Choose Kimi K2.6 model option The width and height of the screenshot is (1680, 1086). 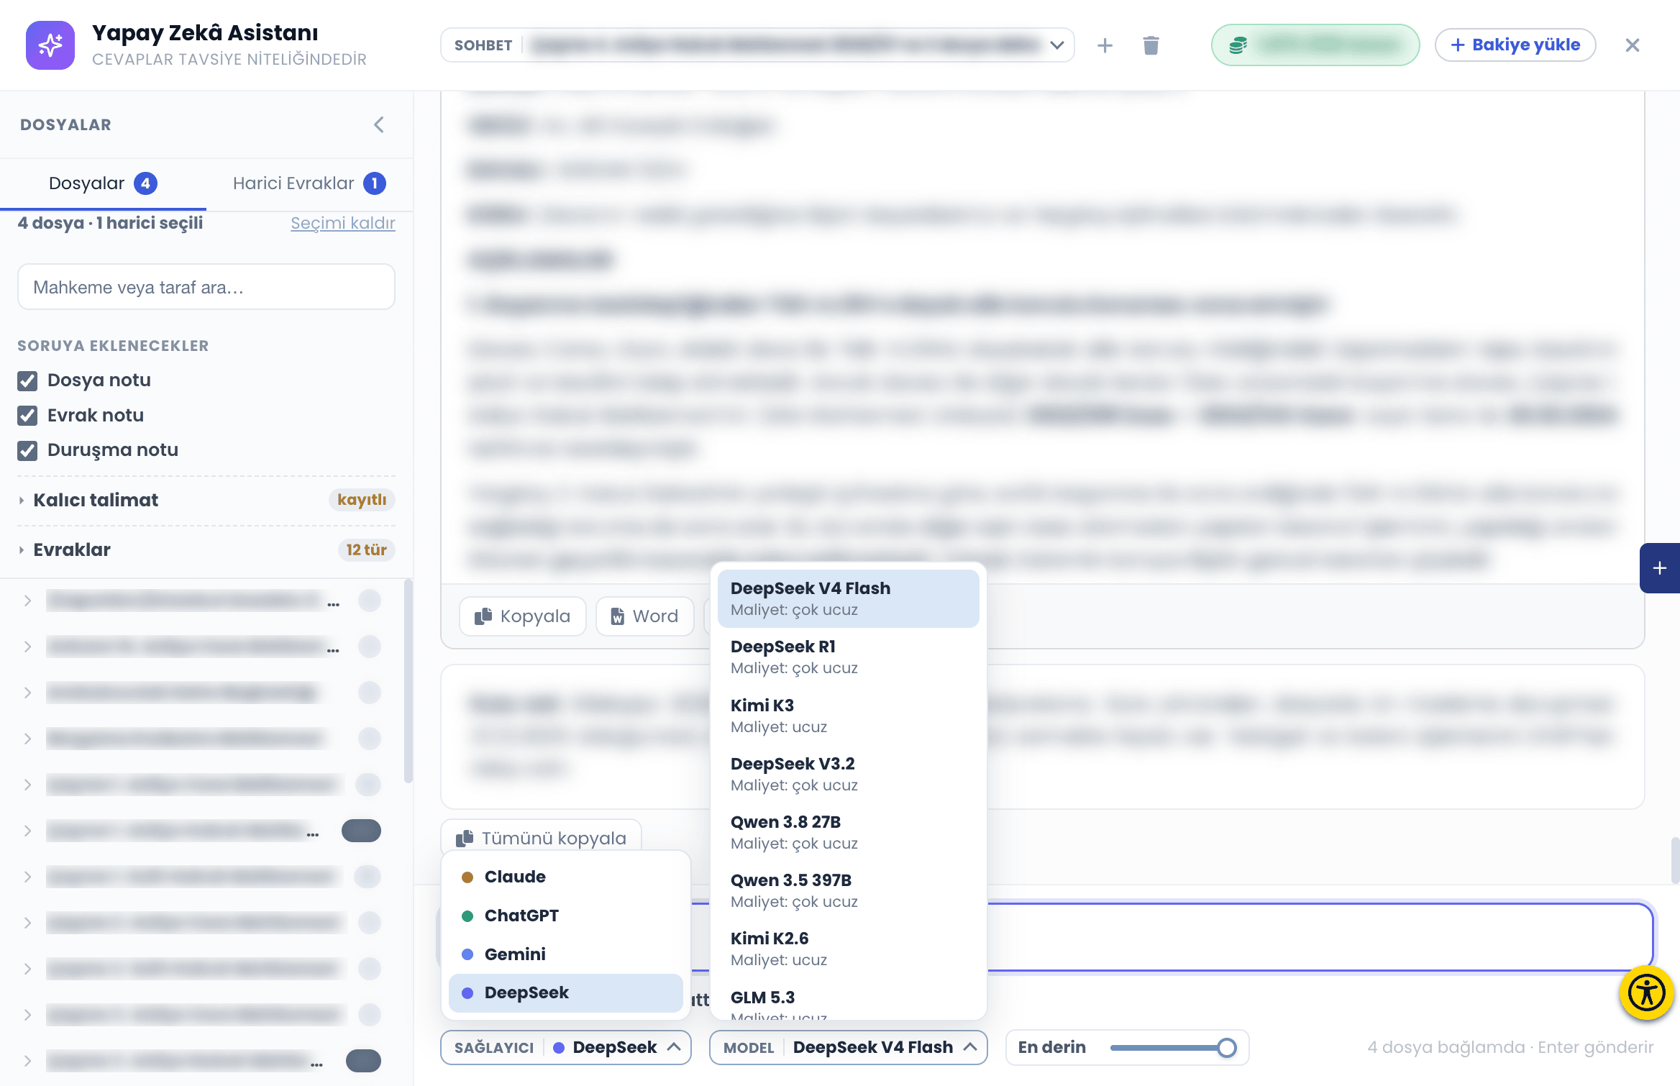[849, 949]
